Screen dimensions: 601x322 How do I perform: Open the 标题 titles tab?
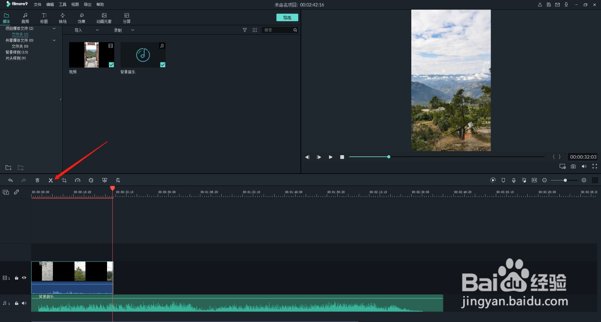[44, 18]
